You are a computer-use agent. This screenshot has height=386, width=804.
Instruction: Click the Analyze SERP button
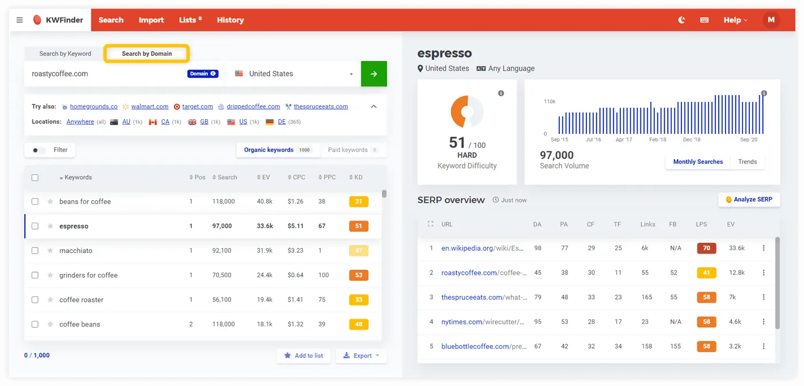[749, 200]
